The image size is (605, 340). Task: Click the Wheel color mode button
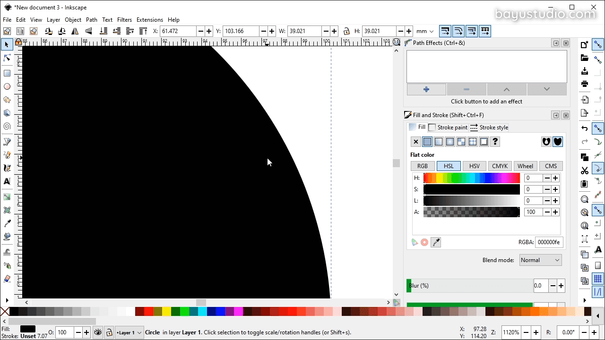point(525,166)
